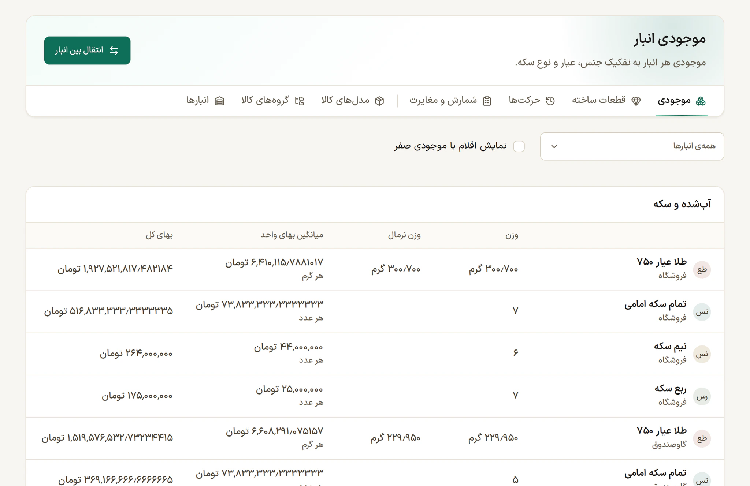Click the طع badge of فروشگاه gold row

pos(702,270)
